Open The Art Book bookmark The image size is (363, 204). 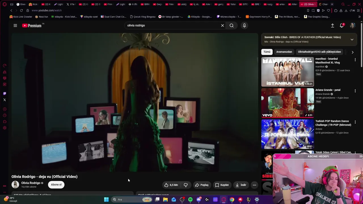(287, 17)
